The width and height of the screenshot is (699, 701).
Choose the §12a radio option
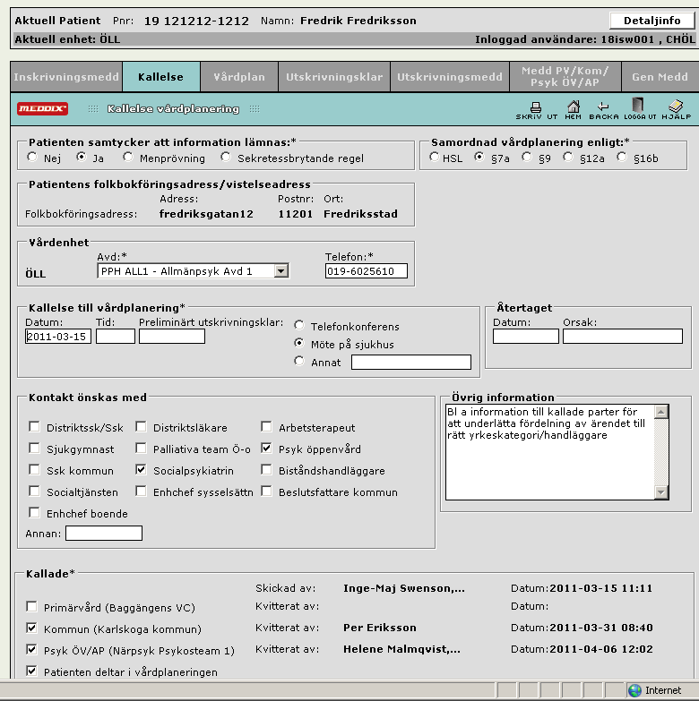coord(568,157)
